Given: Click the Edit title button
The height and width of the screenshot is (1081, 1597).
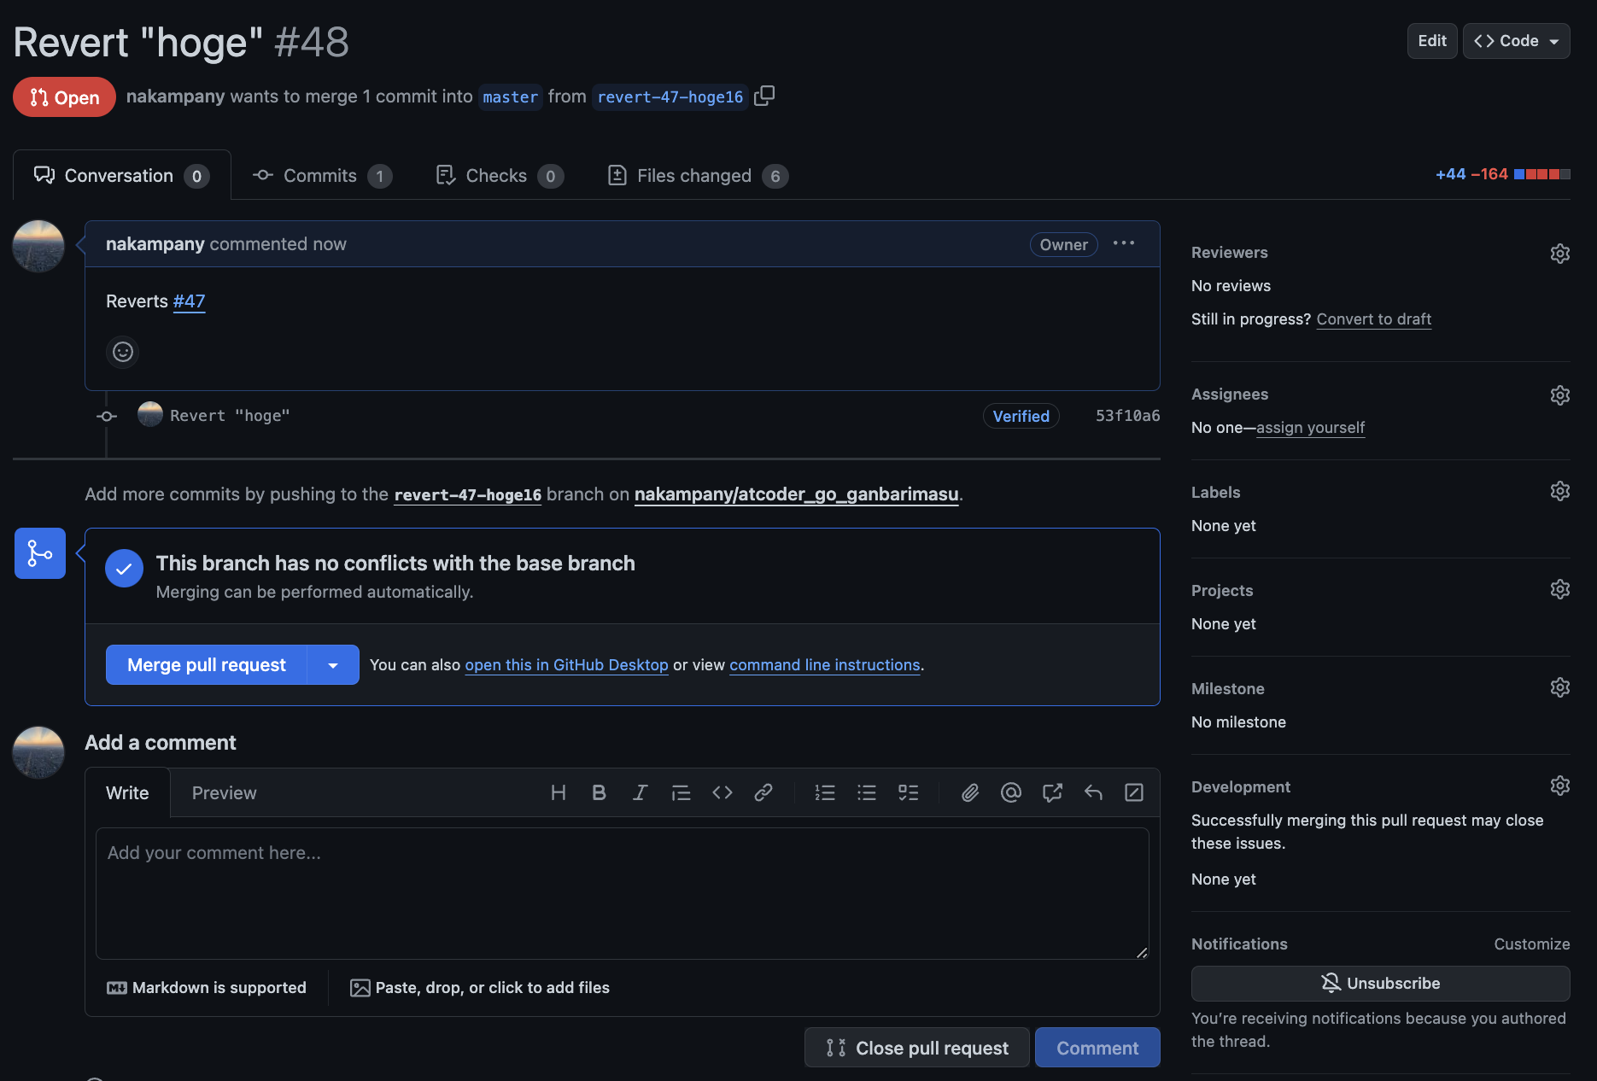Looking at the screenshot, I should click(1432, 41).
